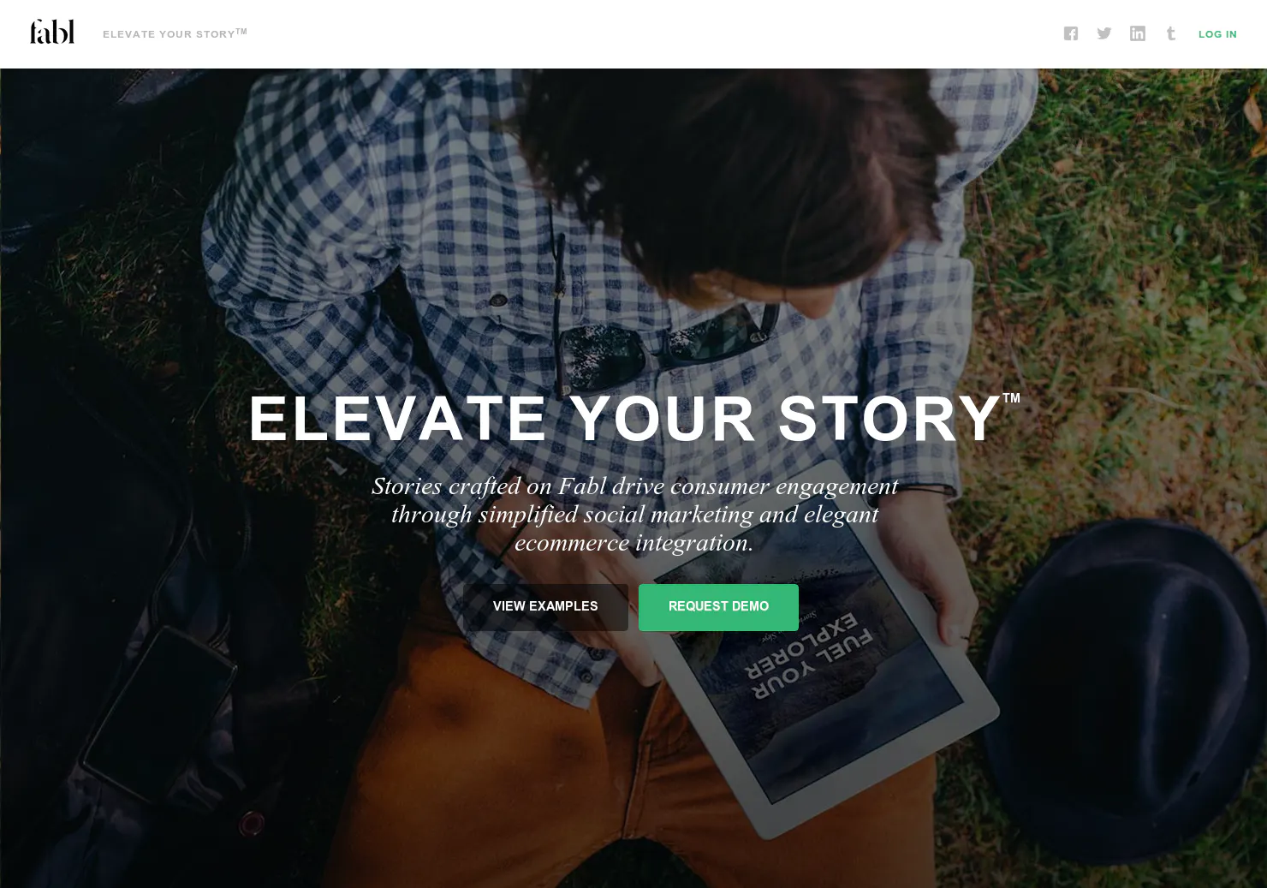Click the italic Stories crafted on Fabl paragraph
The height and width of the screenshot is (888, 1267).
634,514
